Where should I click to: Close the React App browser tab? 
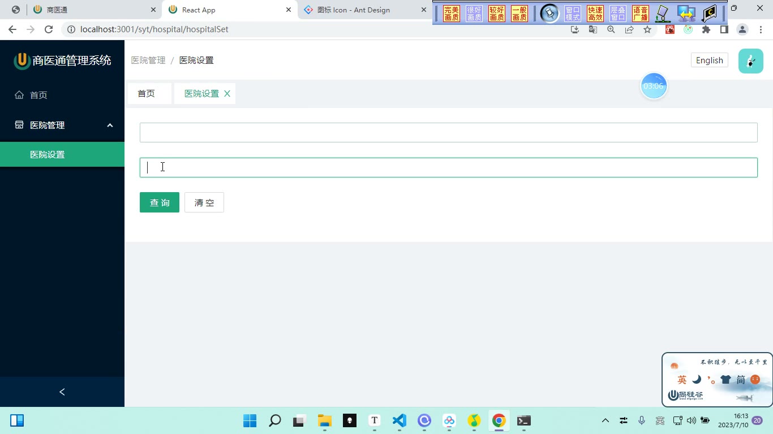point(289,10)
